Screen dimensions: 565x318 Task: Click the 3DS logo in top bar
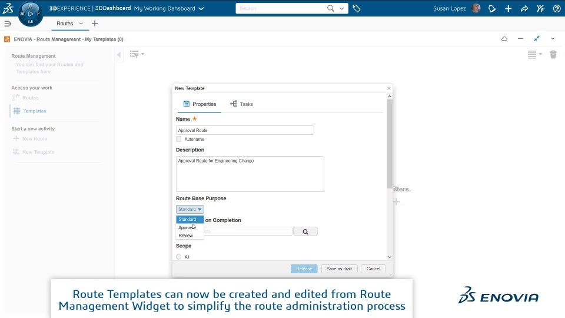pyautogui.click(x=8, y=8)
